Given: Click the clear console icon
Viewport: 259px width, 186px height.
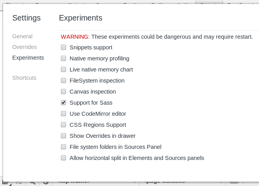Looking at the screenshot, I should 46,182.
